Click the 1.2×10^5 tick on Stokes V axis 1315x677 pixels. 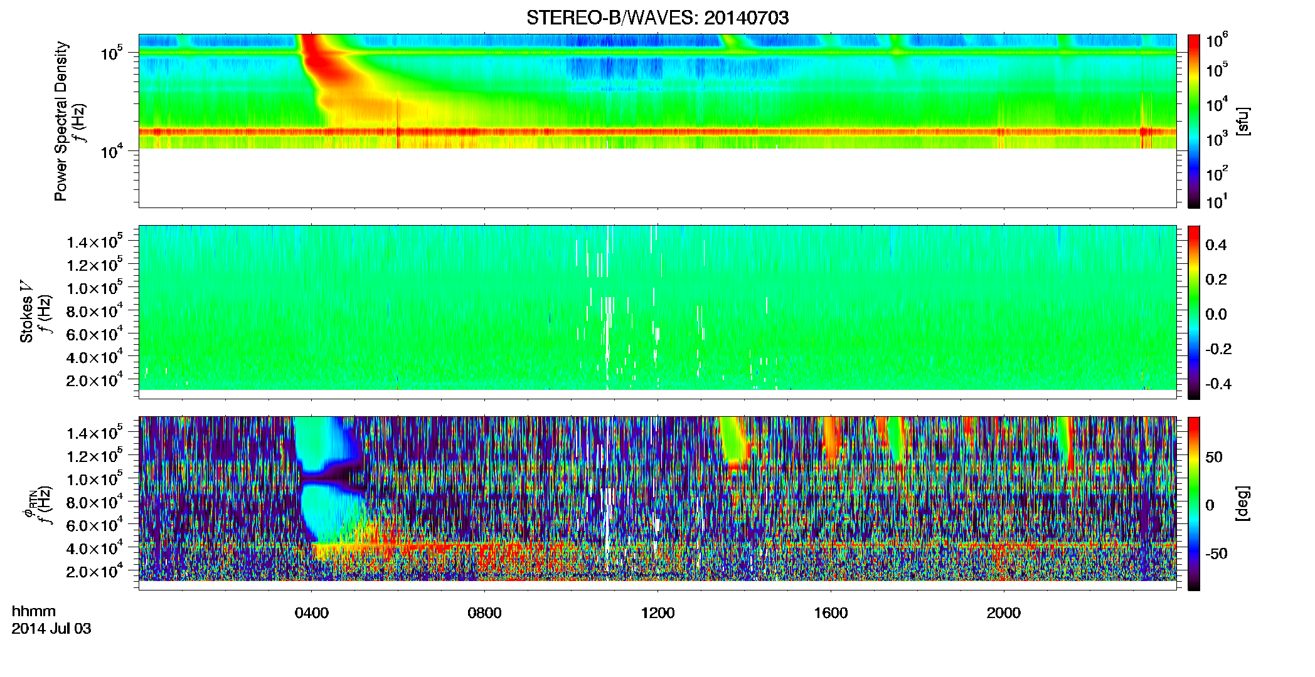pos(94,265)
